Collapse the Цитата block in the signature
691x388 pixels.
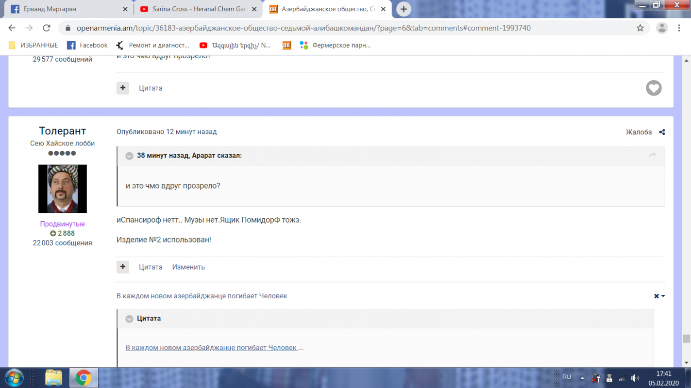point(129,319)
